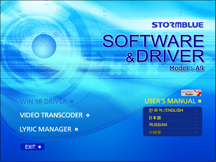Open the WIN 98 DRIVER installer
Screen dimensions: 216x162
point(43,101)
